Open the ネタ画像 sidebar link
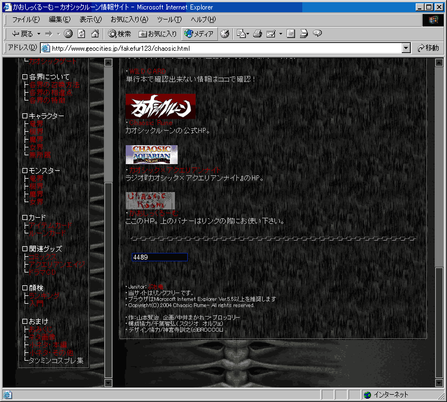The image size is (447, 402). click(42, 337)
